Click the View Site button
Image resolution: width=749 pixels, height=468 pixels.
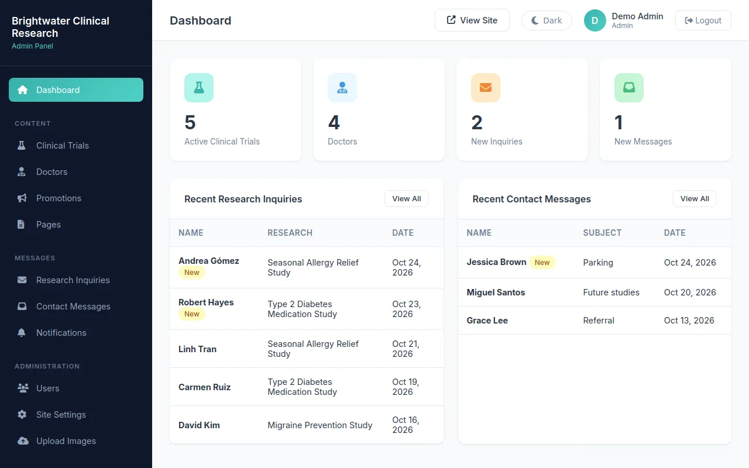tap(472, 20)
